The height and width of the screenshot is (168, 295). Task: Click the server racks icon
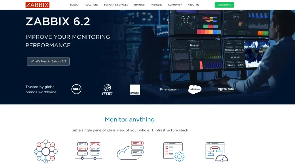point(89,151)
